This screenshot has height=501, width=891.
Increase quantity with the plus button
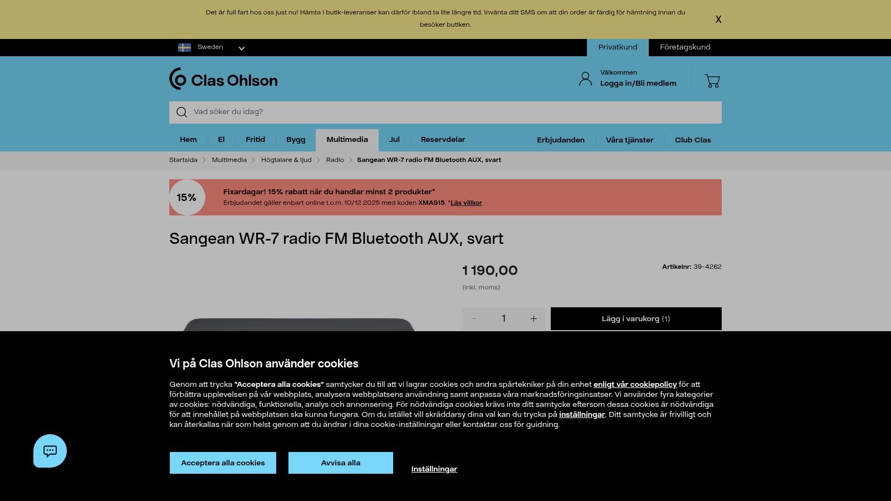point(533,319)
